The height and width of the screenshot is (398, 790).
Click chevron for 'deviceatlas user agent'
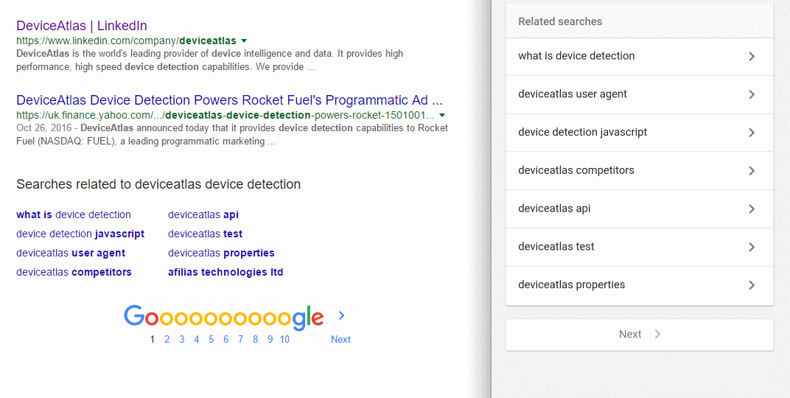751,94
